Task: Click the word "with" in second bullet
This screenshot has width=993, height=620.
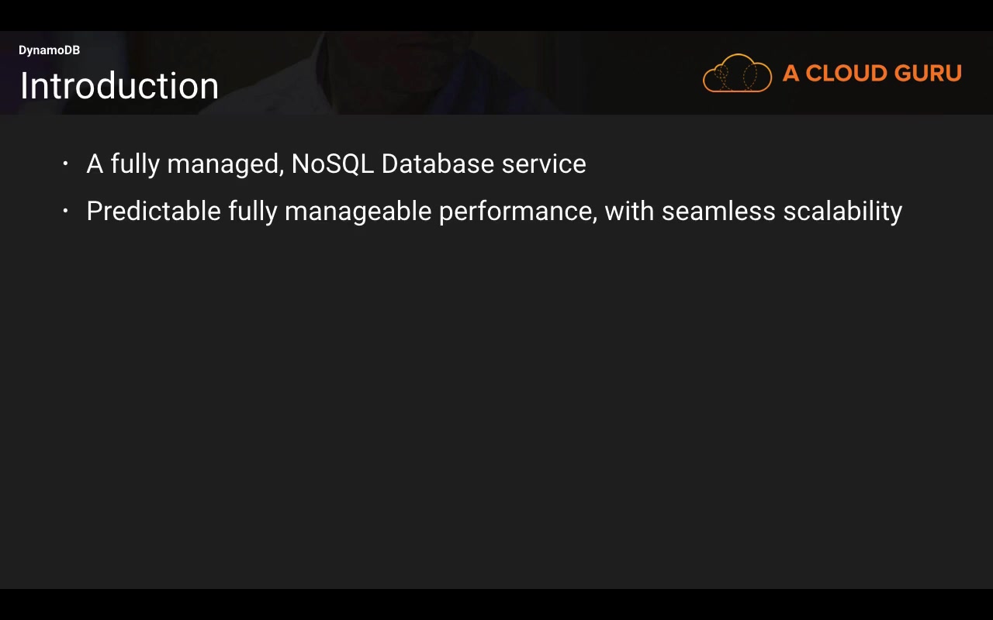Action: point(629,211)
